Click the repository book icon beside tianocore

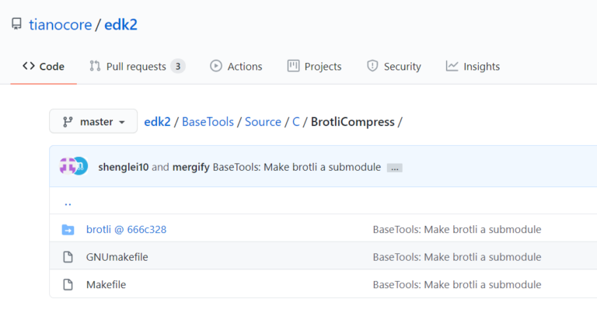click(16, 25)
